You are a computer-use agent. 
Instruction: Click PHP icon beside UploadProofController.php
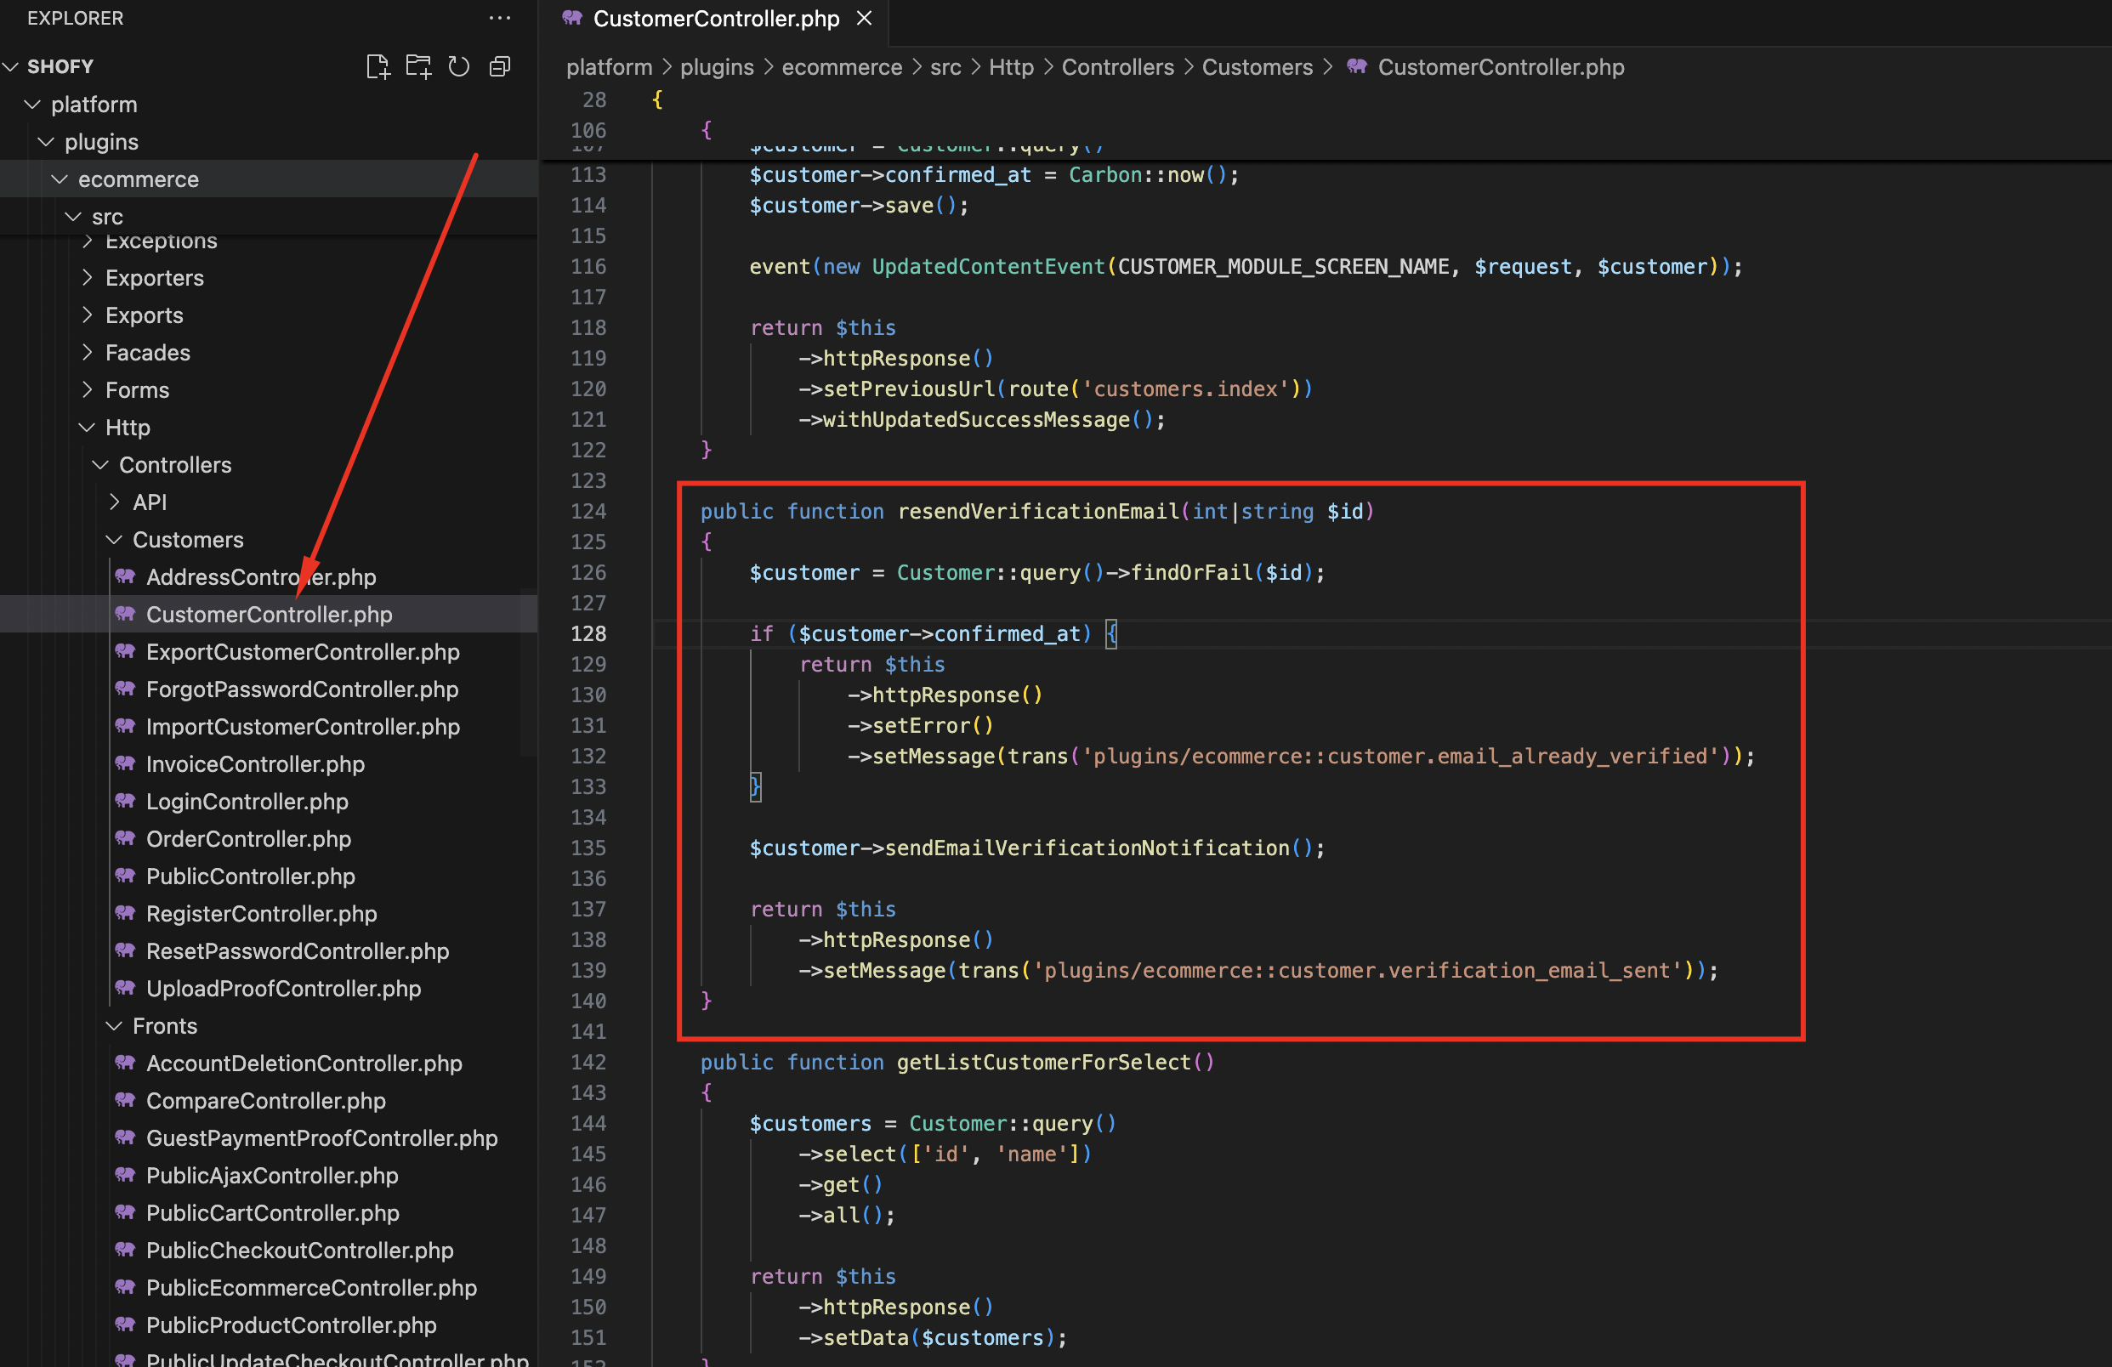pyautogui.click(x=125, y=987)
